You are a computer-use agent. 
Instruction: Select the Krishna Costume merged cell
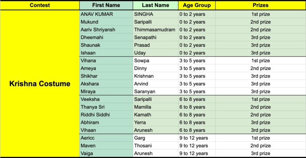(40, 84)
